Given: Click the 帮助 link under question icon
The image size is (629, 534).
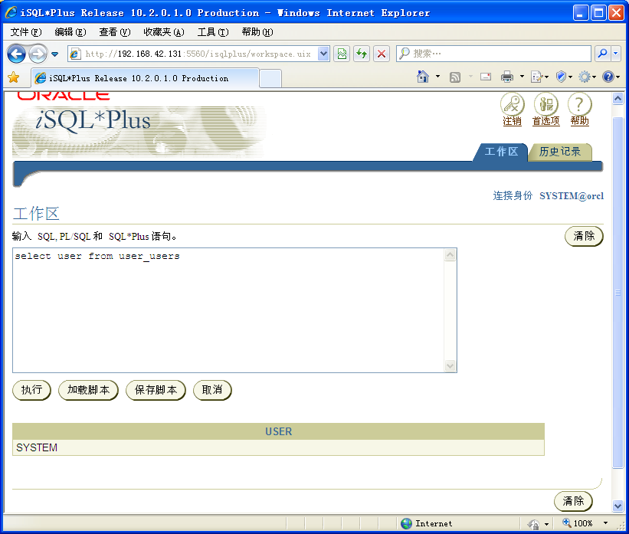Looking at the screenshot, I should 580,121.
